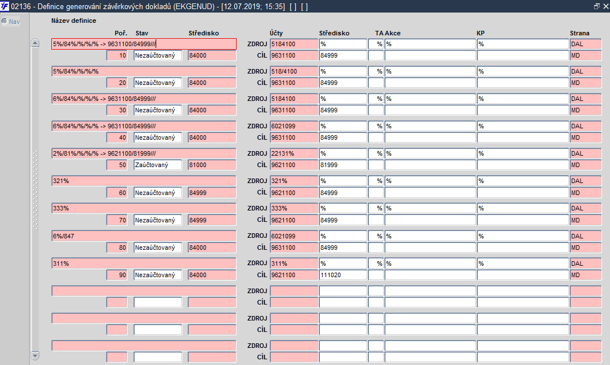Click the dotted scrollbar thumb
610x365 pixels.
click(x=35, y=190)
